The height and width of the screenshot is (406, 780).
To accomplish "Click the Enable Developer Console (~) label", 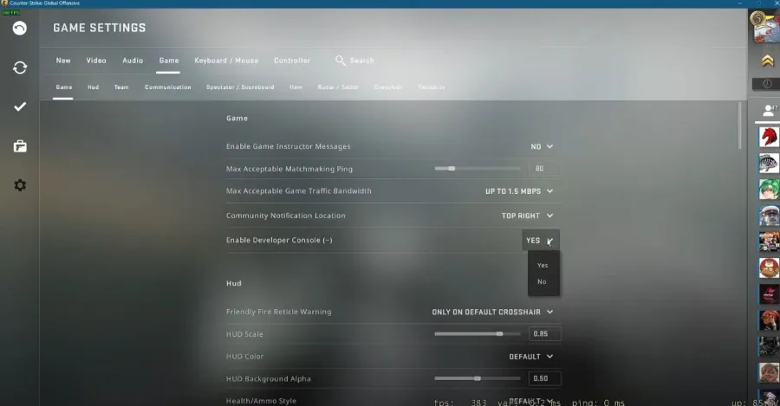I will tap(279, 240).
